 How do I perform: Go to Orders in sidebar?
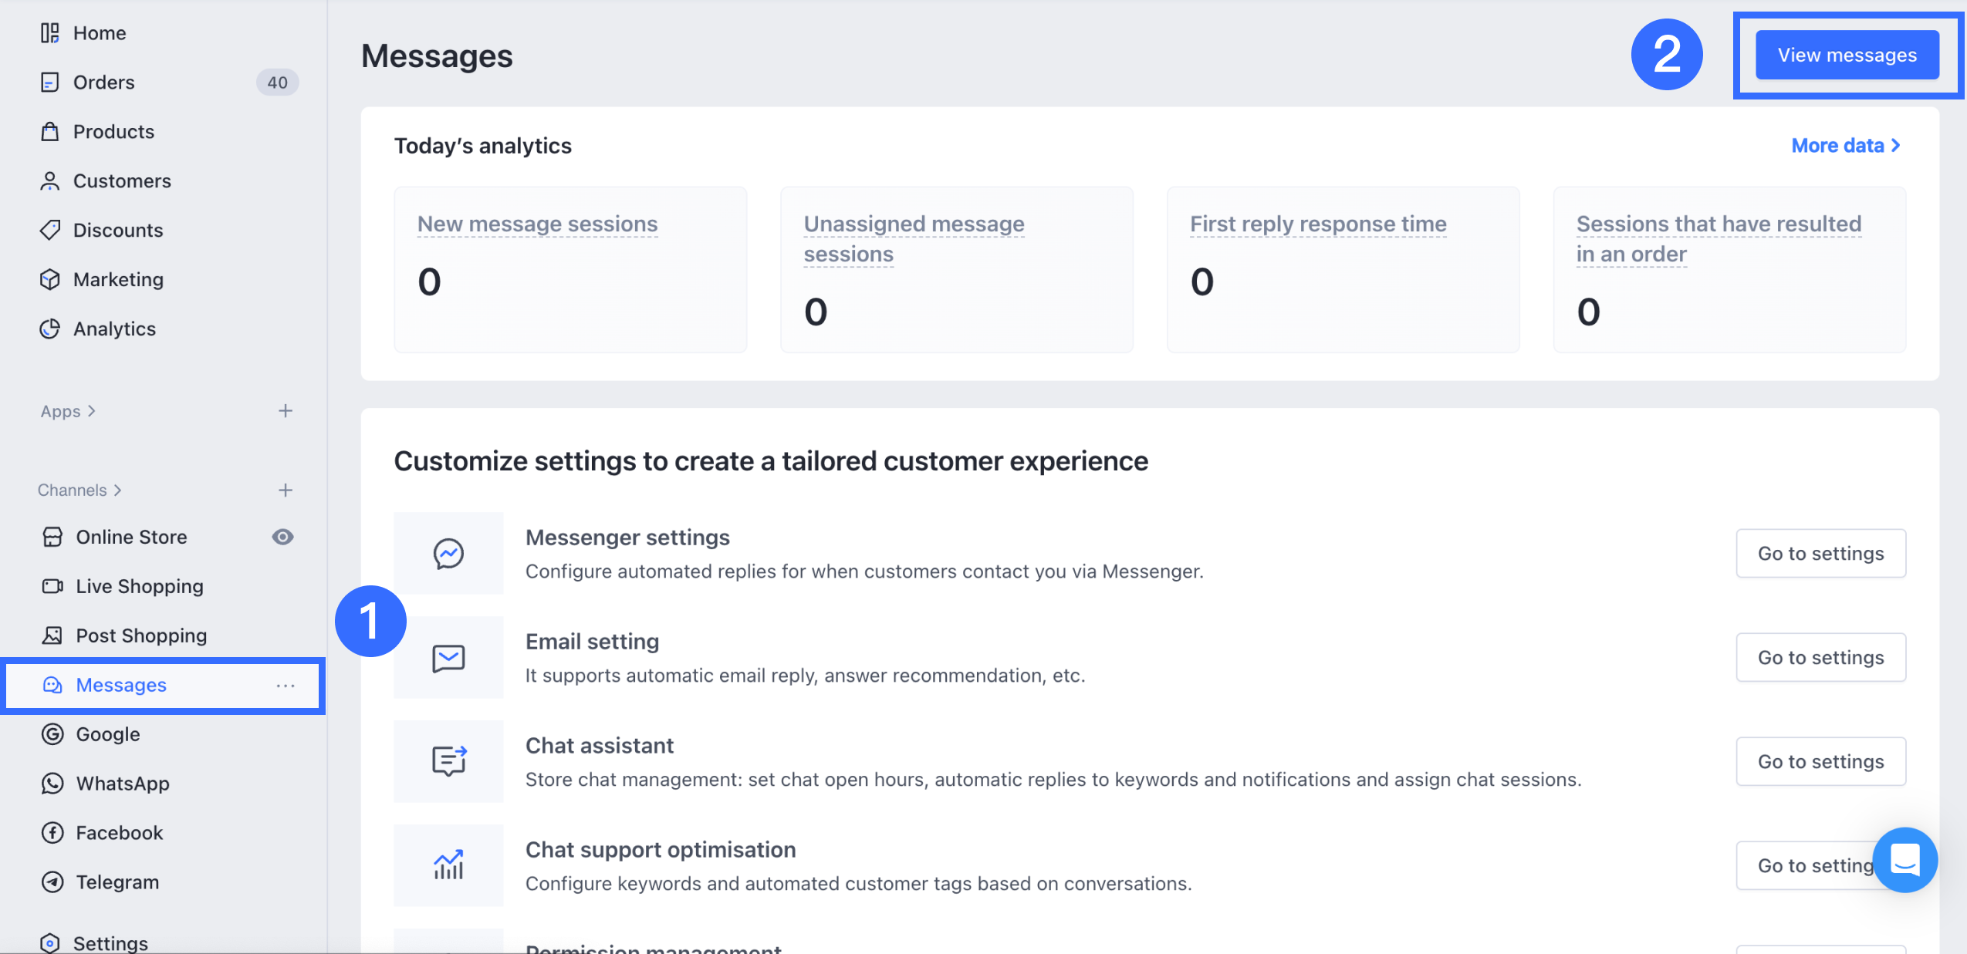[103, 83]
